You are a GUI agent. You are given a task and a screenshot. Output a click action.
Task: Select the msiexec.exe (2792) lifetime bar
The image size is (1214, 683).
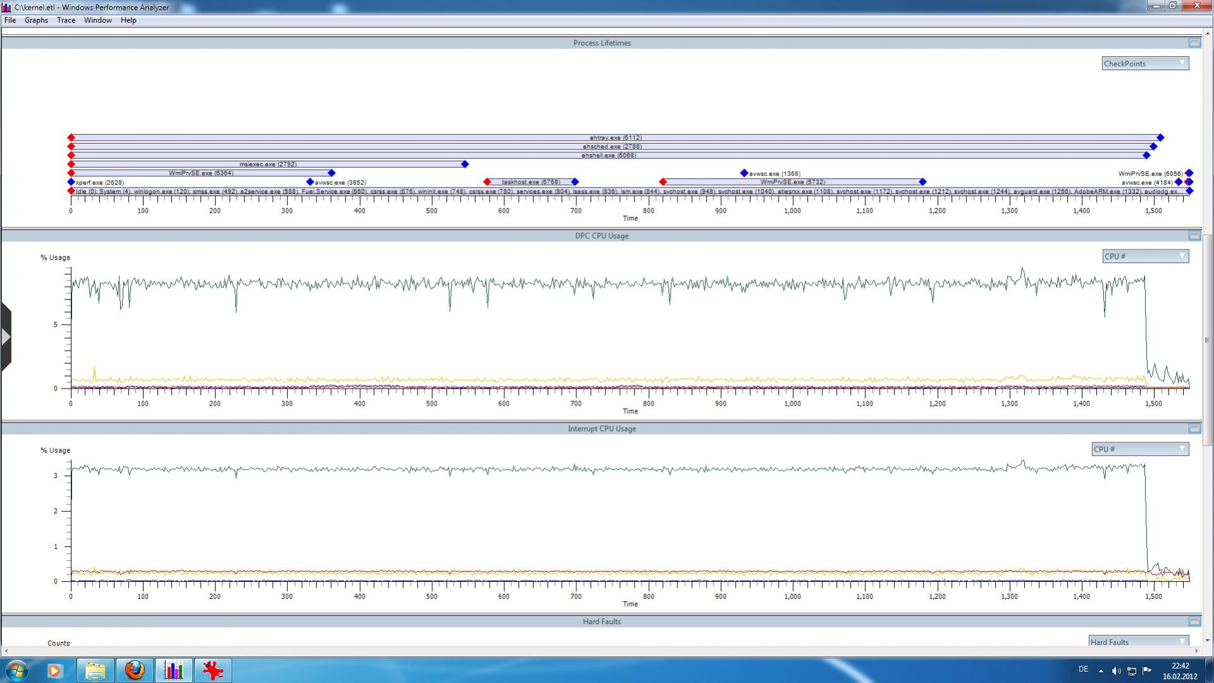268,164
